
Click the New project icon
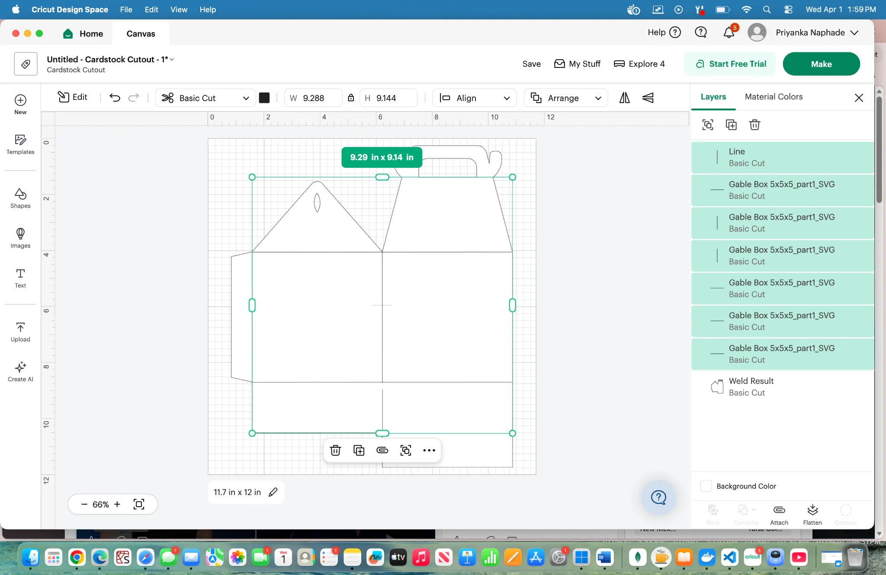pos(20,105)
